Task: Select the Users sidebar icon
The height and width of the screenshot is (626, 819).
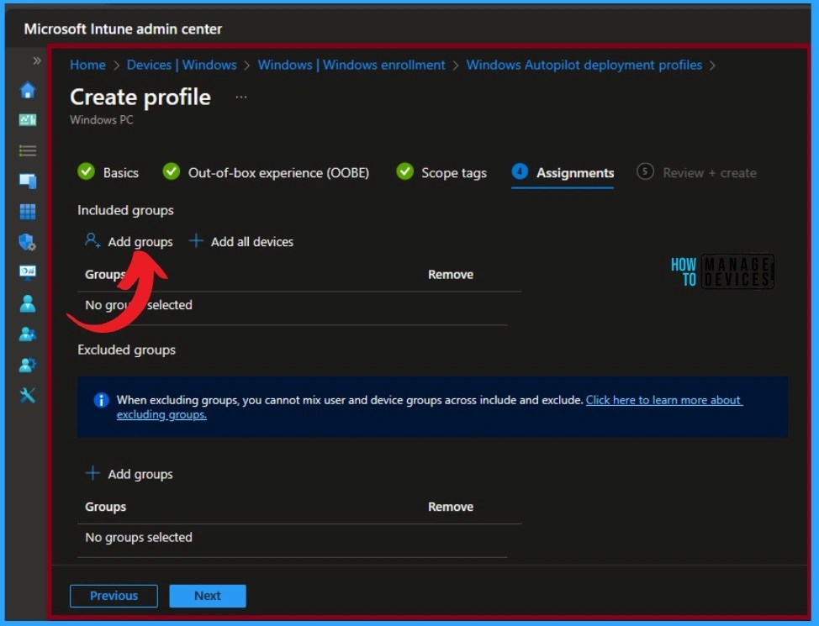Action: [x=27, y=303]
